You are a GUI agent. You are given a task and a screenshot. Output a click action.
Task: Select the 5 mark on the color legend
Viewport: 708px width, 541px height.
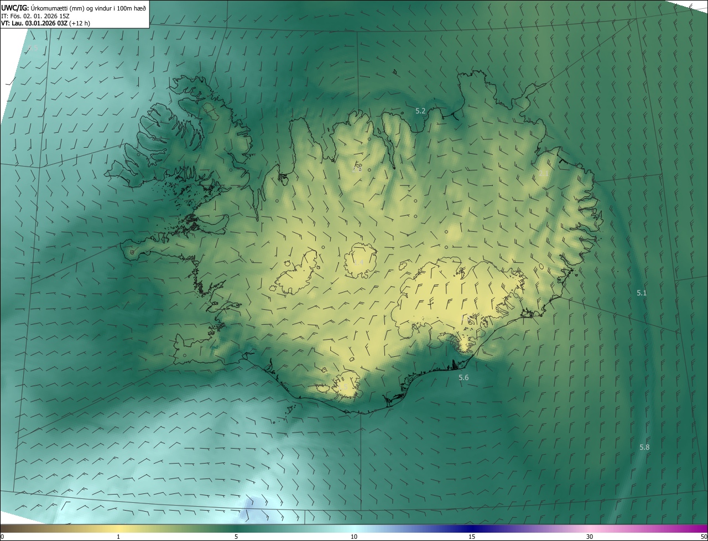coord(236,537)
